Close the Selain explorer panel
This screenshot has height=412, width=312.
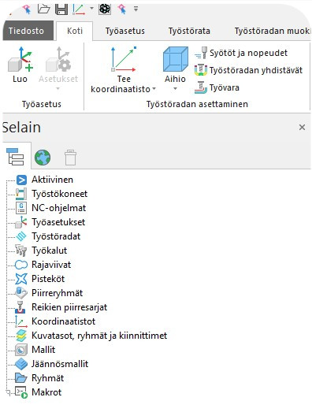point(302,127)
